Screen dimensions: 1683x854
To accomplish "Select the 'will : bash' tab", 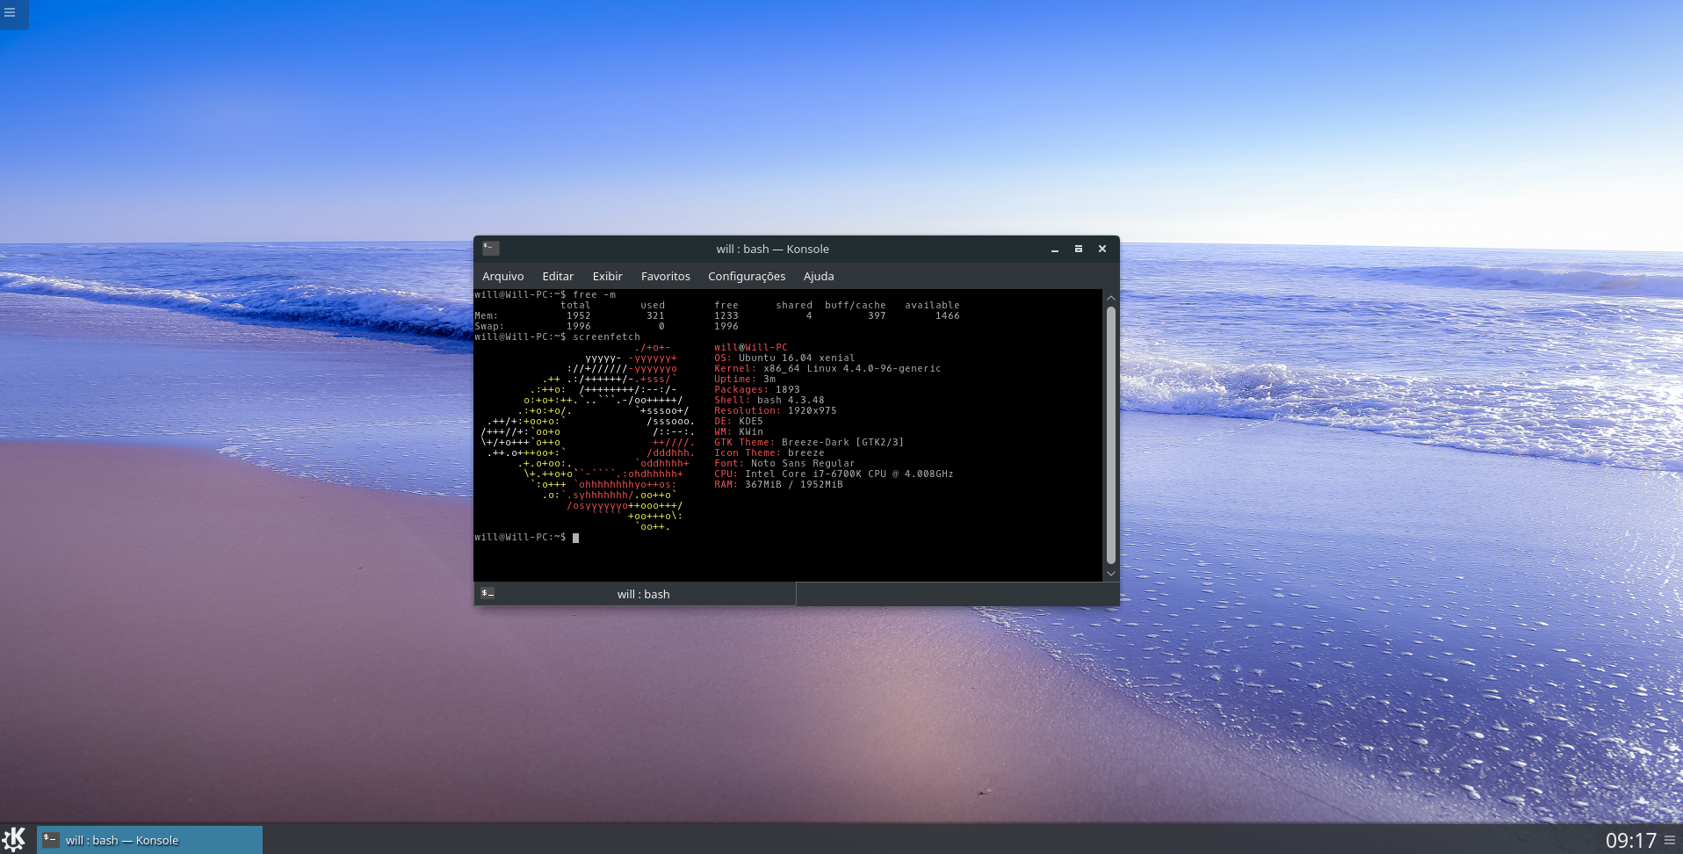I will [x=635, y=594].
